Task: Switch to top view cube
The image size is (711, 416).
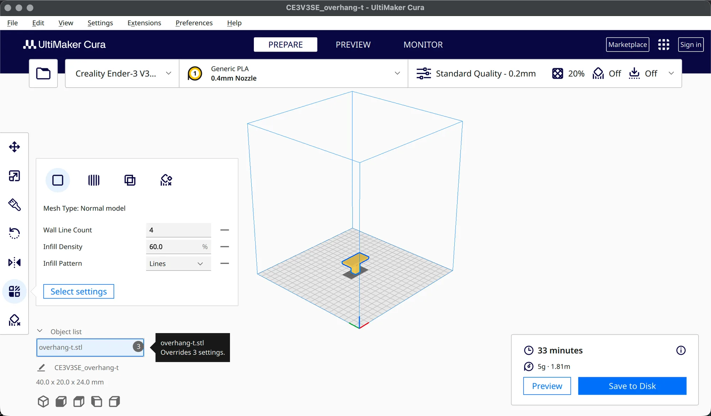Action: click(79, 401)
